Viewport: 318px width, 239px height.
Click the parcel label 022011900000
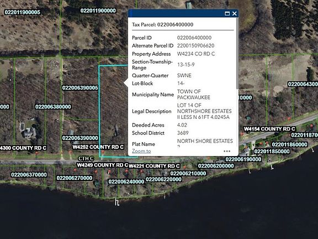point(98,11)
